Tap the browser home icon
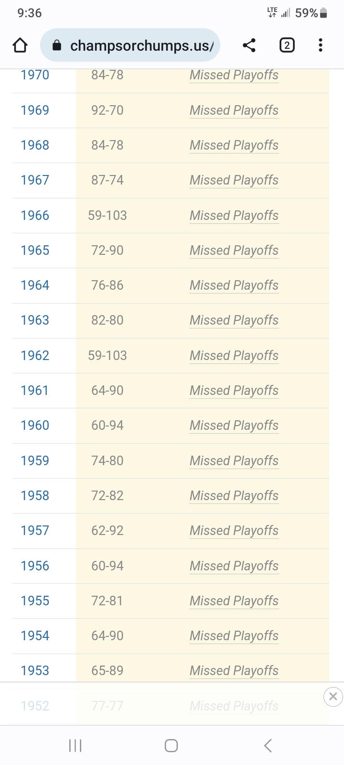 [x=20, y=45]
